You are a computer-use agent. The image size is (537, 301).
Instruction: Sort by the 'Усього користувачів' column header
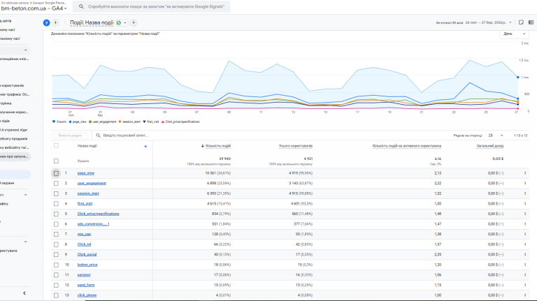click(x=295, y=146)
